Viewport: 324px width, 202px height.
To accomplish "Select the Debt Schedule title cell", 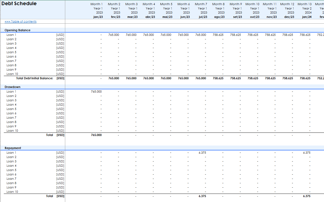I will pos(19,4).
